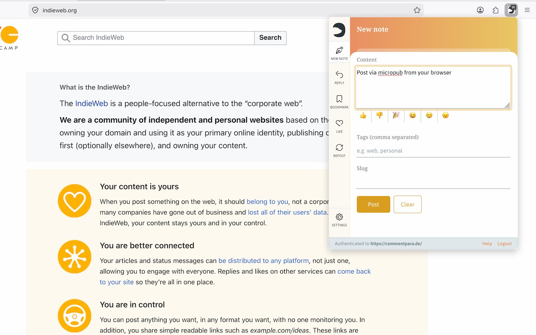Click the extension logo at panel top
The height and width of the screenshot is (335, 536).
point(339,30)
